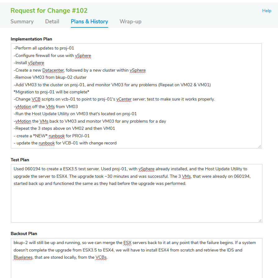Switch to the Wrap-up tab
The width and height of the screenshot is (278, 278).
[130, 21]
